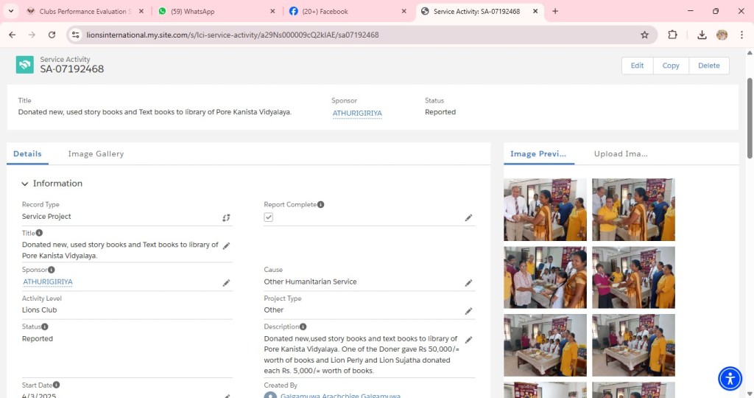The width and height of the screenshot is (754, 398).
Task: Click the Sponsor info icon
Action: pos(52,270)
